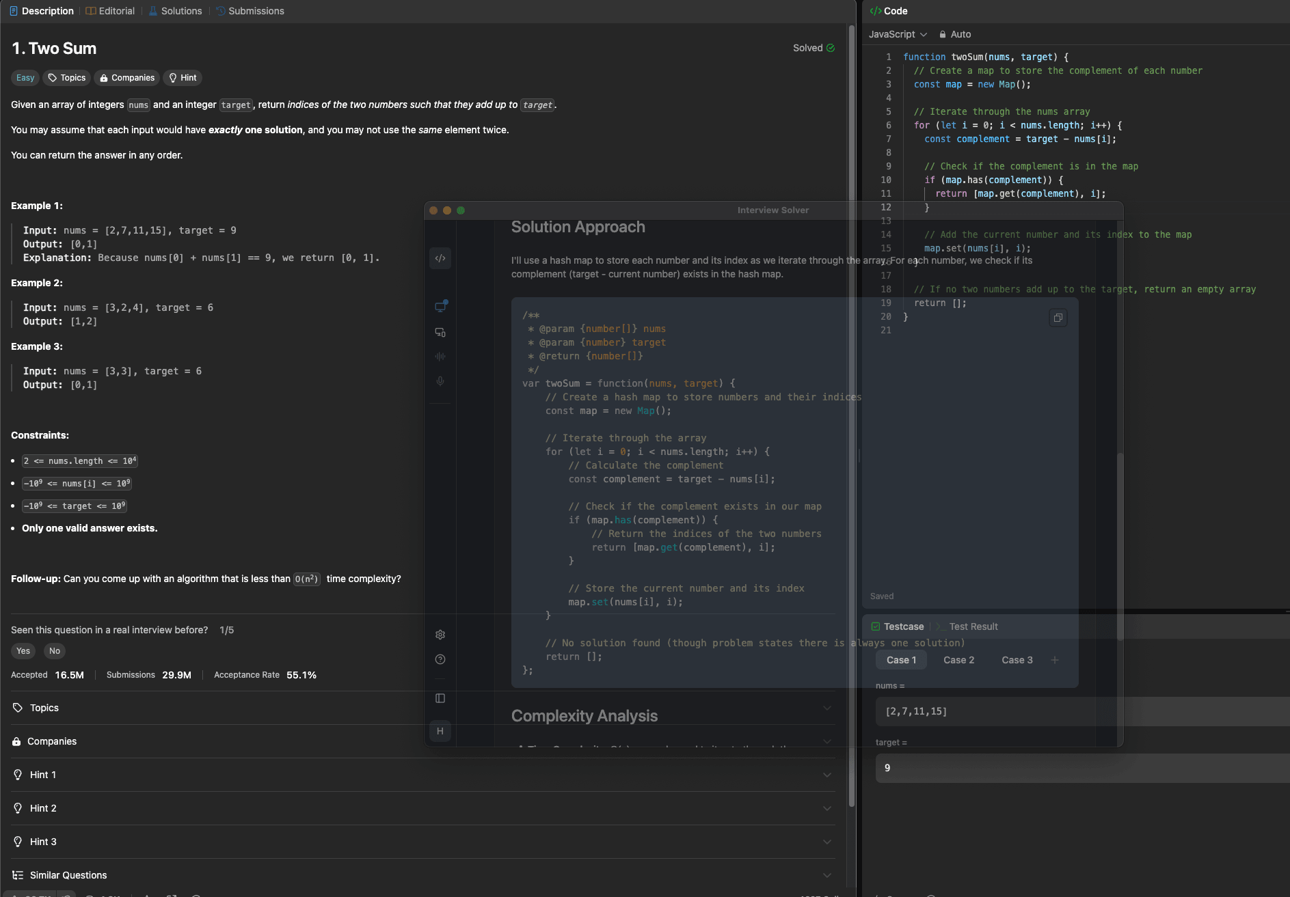Click the code icon in Interview Solver sidebar
The height and width of the screenshot is (897, 1290).
click(x=440, y=258)
